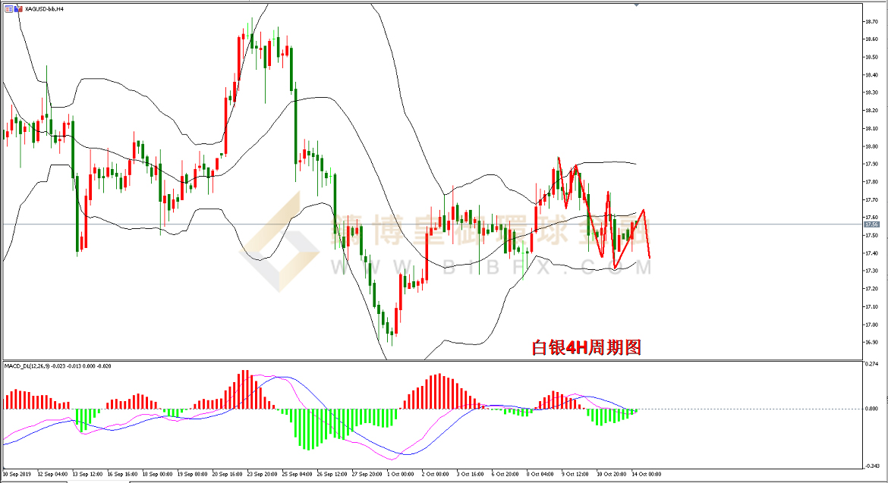This screenshot has height=483, width=888.
Task: Click the current price tag 17.55
Action: (x=872, y=224)
